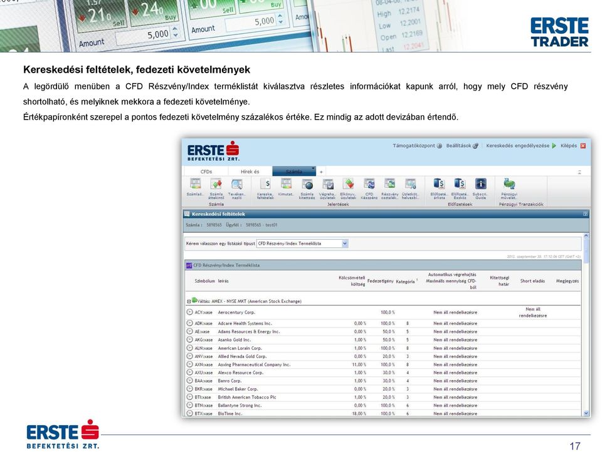Click Megjegyzés column header
Viewport: 602px width, 452px height.
click(x=567, y=281)
